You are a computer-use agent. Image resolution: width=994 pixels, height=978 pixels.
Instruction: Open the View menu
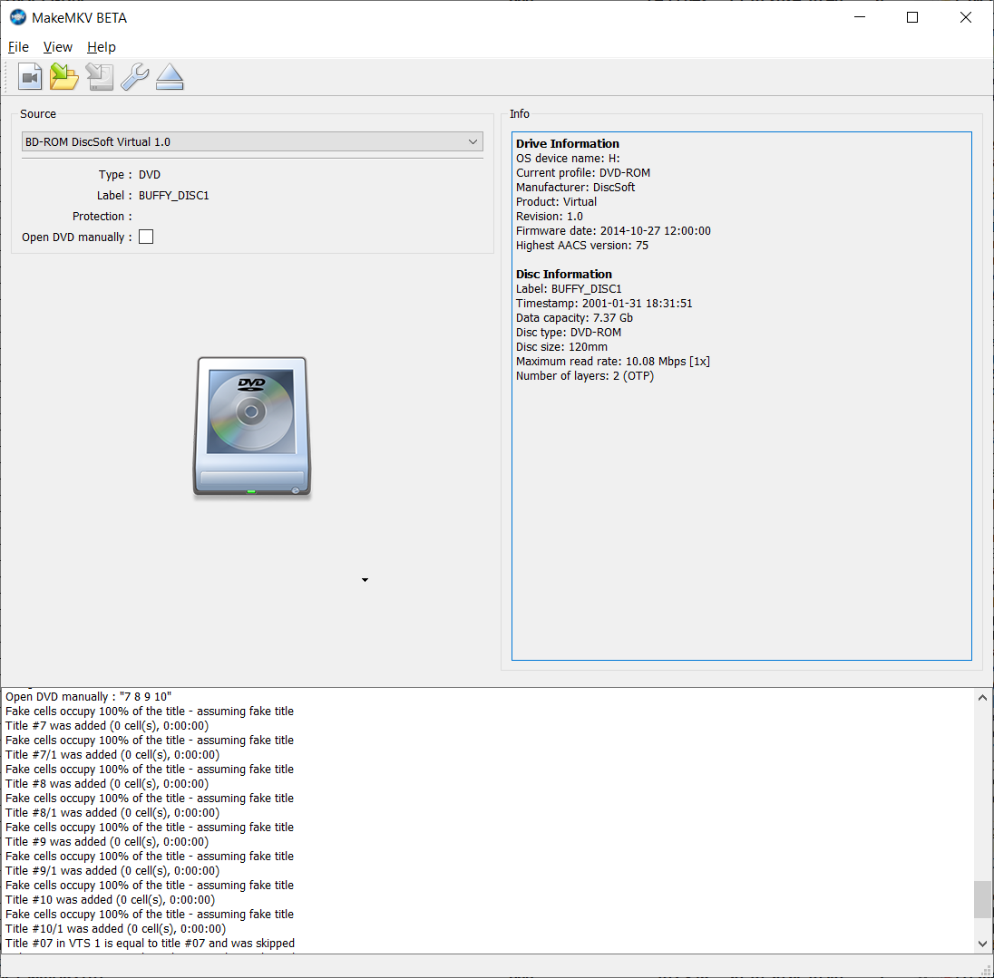click(x=58, y=47)
